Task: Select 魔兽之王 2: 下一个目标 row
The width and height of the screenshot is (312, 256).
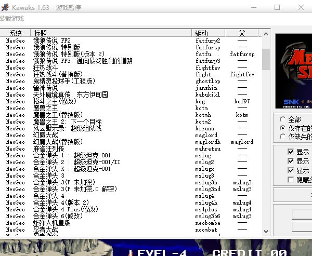Action: (x=131, y=122)
